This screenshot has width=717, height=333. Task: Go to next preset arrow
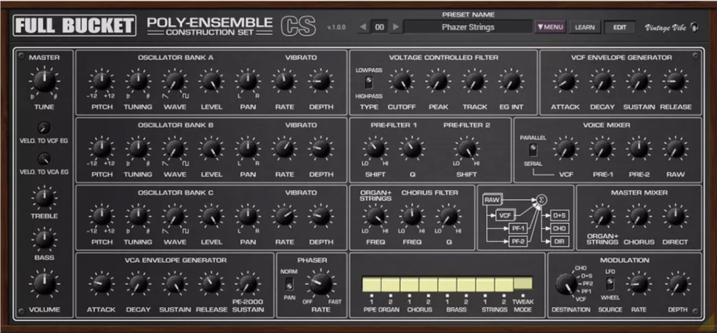pos(396,27)
